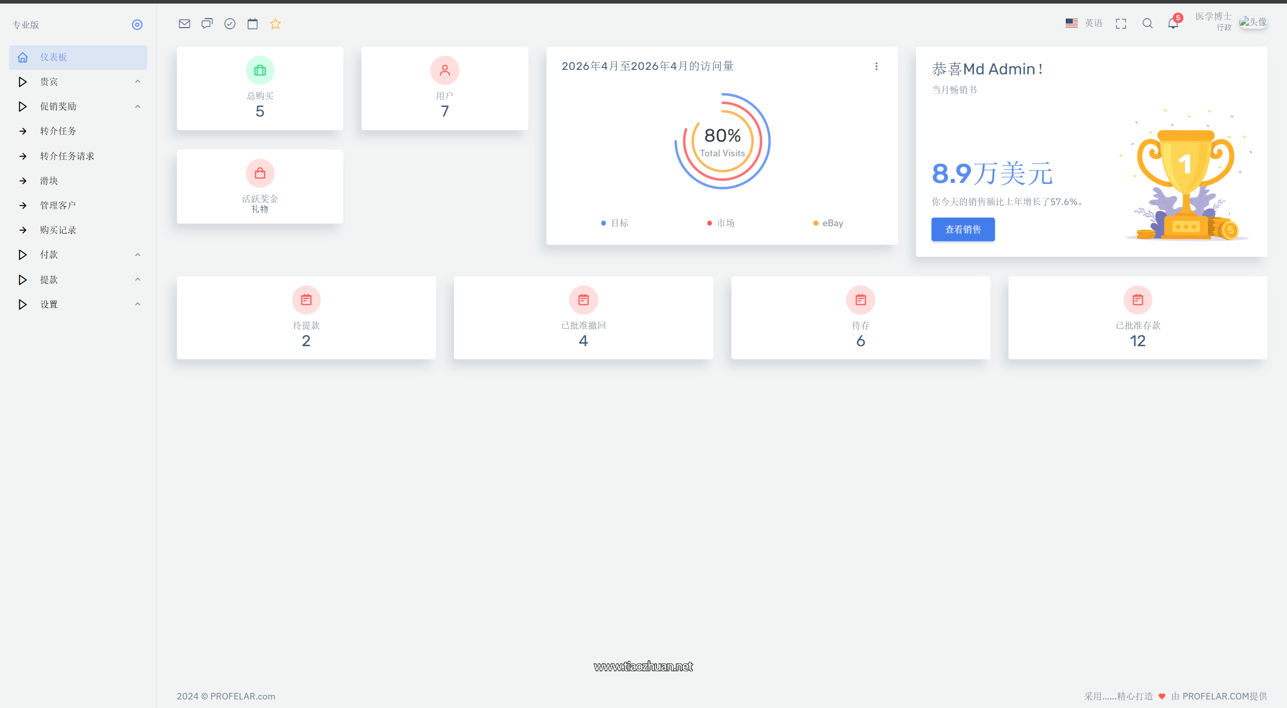Open 转介任务请求 sidebar item
The height and width of the screenshot is (708, 1287).
[67, 156]
